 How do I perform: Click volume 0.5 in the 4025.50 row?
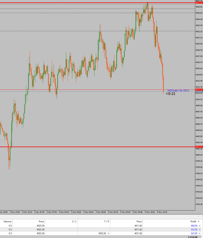10,226
